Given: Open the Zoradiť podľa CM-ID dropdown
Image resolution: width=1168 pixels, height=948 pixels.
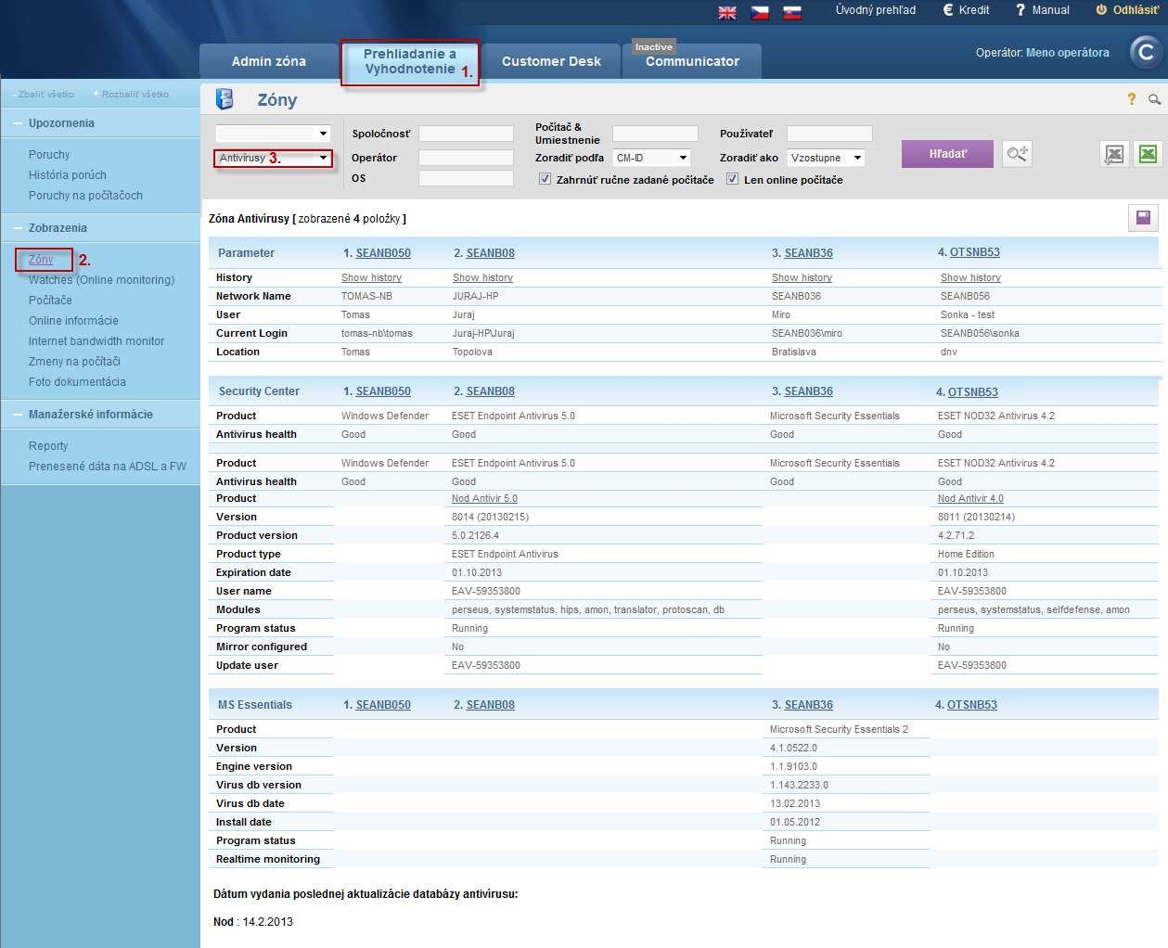Looking at the screenshot, I should coord(651,158).
